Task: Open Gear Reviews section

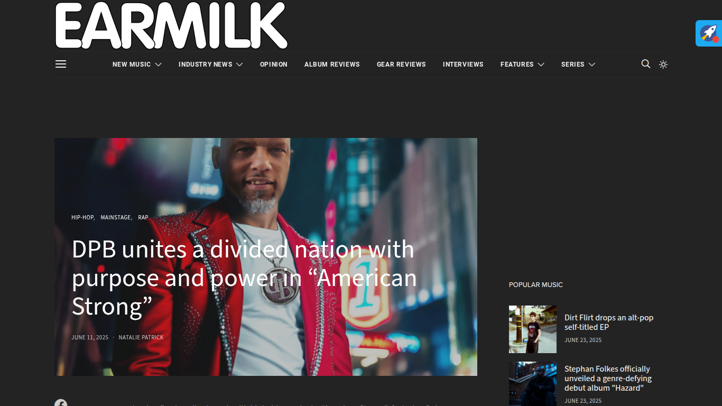Action: click(401, 64)
